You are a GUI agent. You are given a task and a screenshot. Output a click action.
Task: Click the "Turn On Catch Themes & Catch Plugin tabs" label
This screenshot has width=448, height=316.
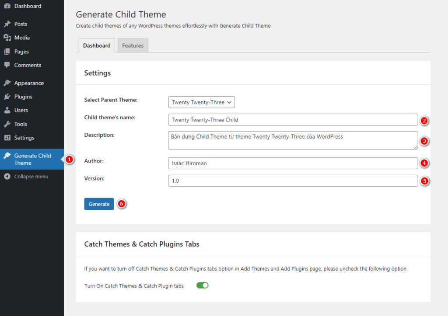[134, 286]
